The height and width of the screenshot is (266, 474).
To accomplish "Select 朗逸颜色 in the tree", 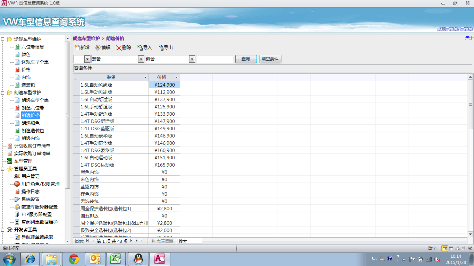I will tap(31, 123).
